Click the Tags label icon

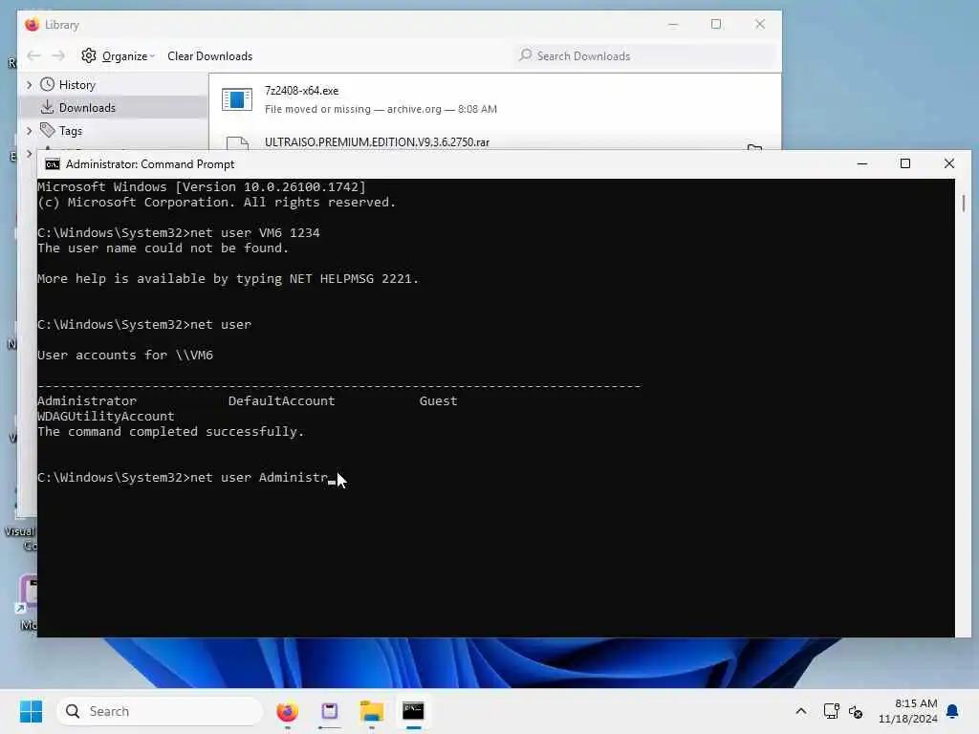[x=48, y=130]
